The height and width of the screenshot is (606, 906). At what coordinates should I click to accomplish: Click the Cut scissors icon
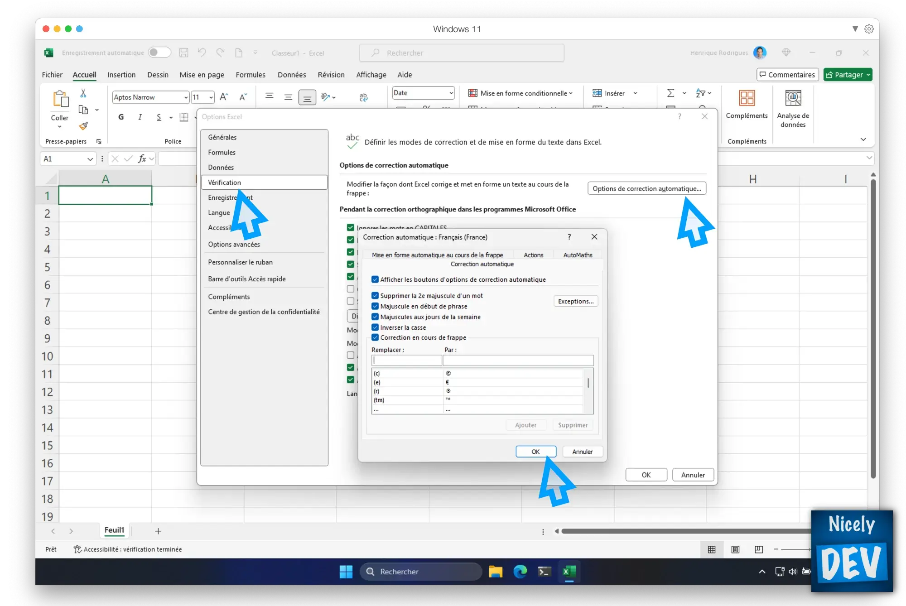pos(83,93)
